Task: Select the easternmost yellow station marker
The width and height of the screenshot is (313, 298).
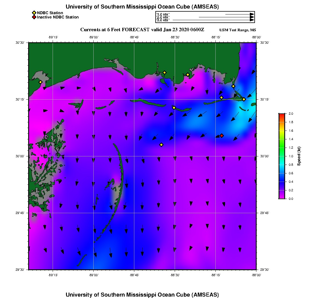Action: 244,99
